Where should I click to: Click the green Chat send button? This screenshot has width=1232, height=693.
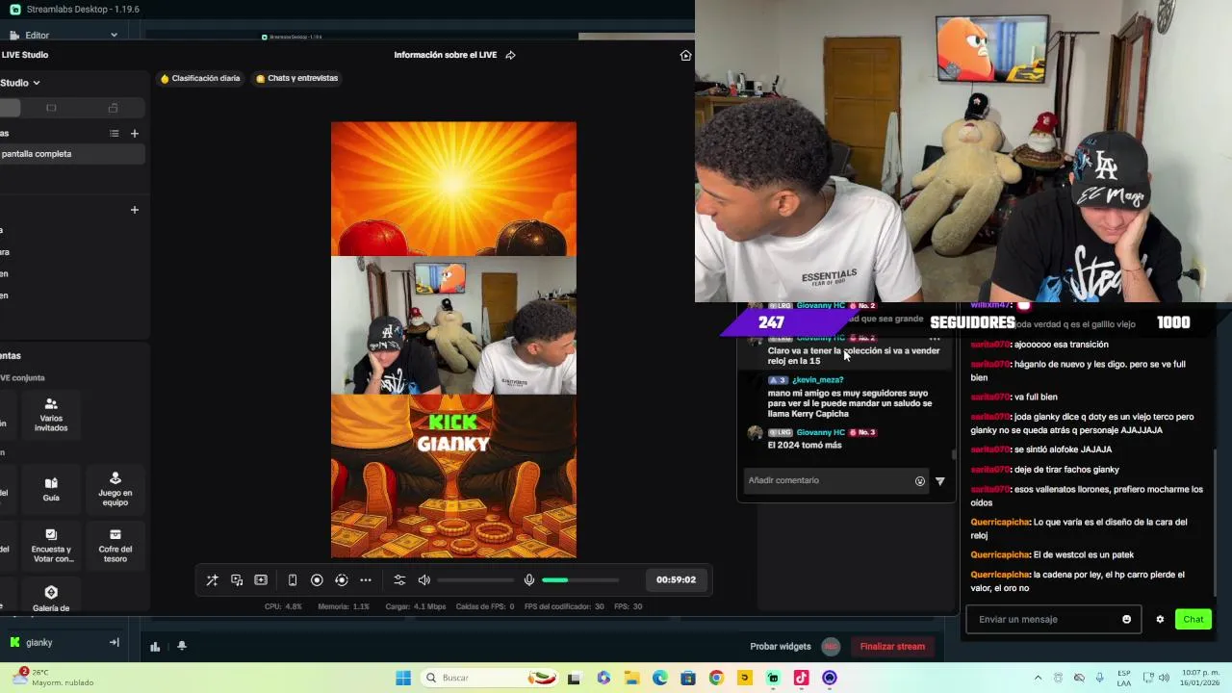[1193, 620]
